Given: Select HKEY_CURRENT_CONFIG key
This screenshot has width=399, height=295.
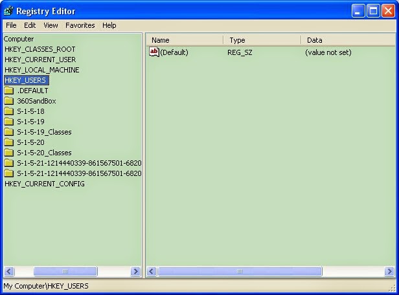Looking at the screenshot, I should 45,184.
